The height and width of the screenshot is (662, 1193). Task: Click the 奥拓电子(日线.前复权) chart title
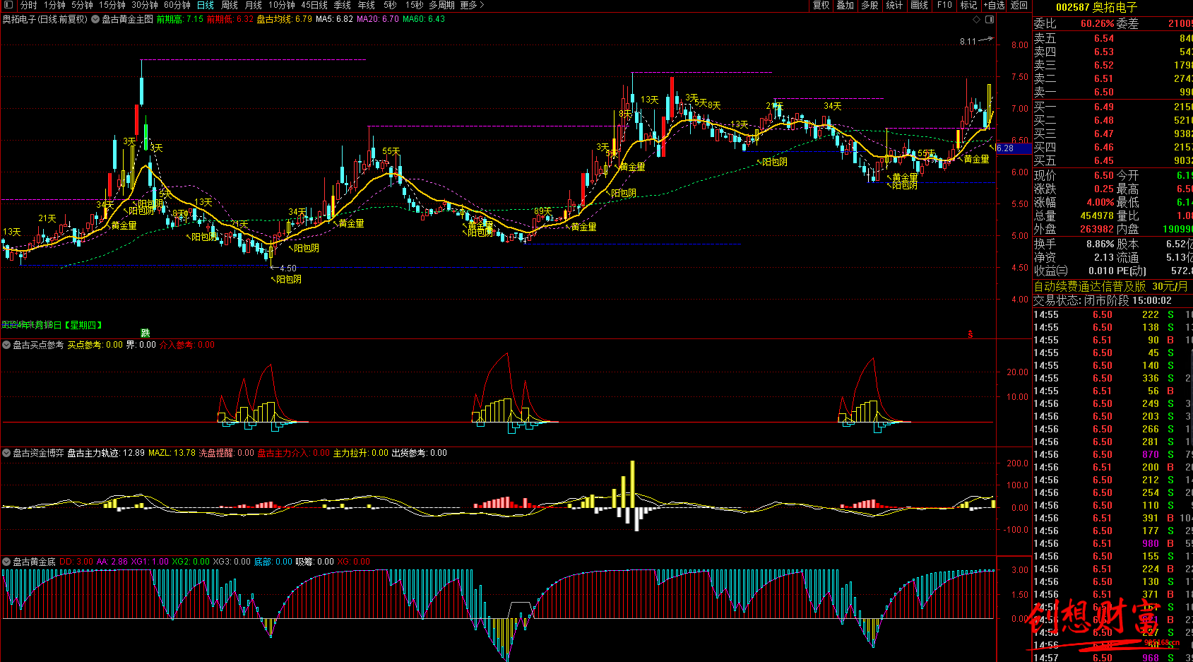coord(44,19)
